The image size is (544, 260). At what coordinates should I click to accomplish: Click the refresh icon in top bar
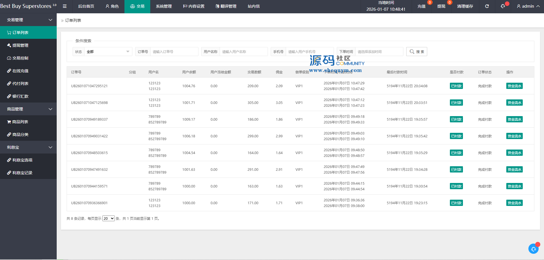coord(487,6)
